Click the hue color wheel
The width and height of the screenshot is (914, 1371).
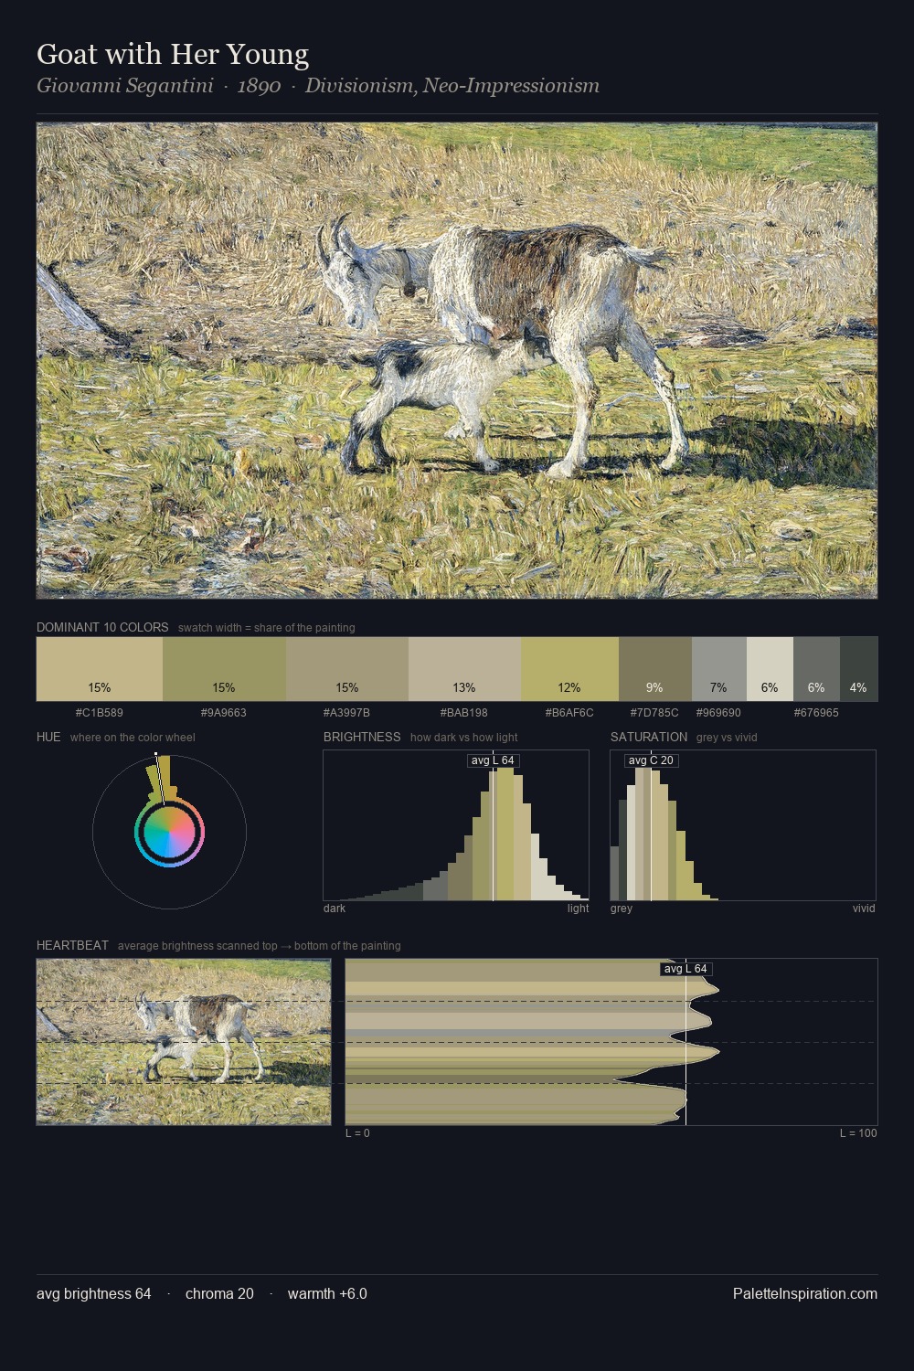pyautogui.click(x=169, y=832)
